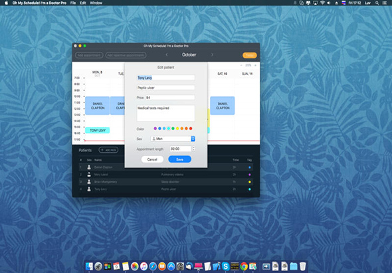The width and height of the screenshot is (392, 273).
Task: Click the sex icon in Brian Montgomery's row
Action: point(89,182)
